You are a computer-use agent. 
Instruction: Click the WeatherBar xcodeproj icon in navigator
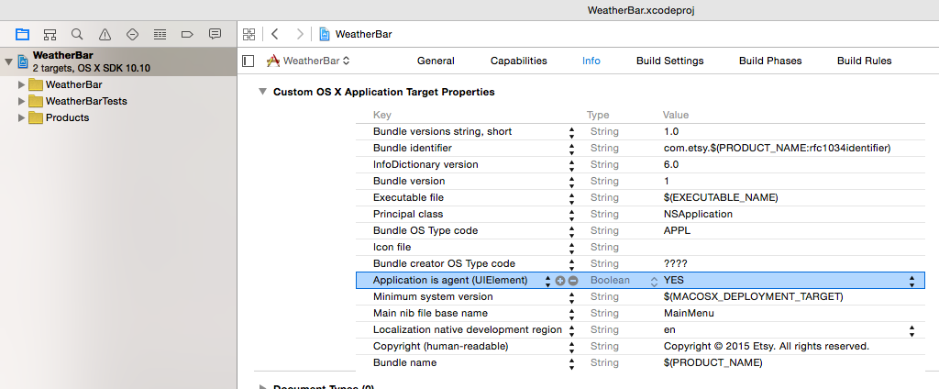[23, 61]
